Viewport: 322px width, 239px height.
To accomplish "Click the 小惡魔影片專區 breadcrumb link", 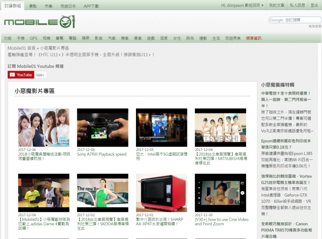I will click(55, 48).
